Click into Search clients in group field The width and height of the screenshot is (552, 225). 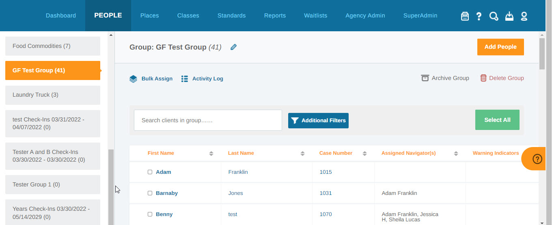pos(208,120)
